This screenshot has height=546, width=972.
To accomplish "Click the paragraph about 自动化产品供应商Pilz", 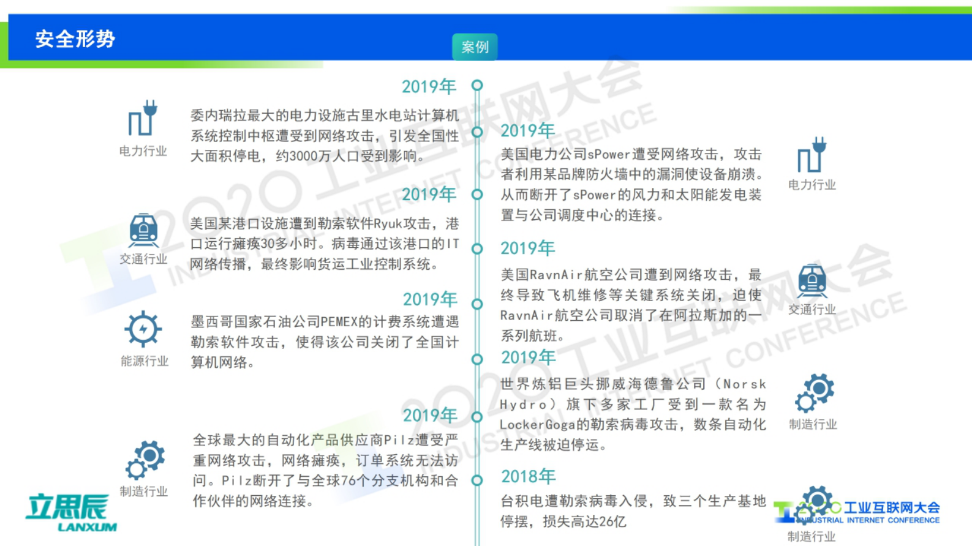I will (326, 470).
